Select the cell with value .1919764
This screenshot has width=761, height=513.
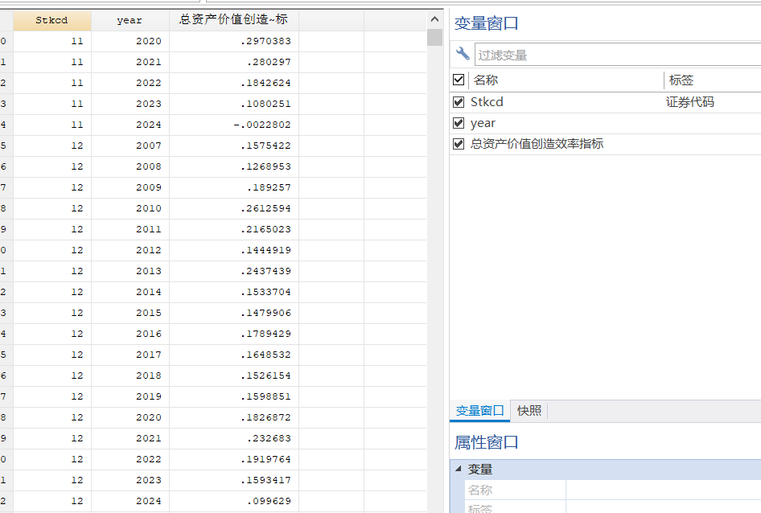coord(234,458)
